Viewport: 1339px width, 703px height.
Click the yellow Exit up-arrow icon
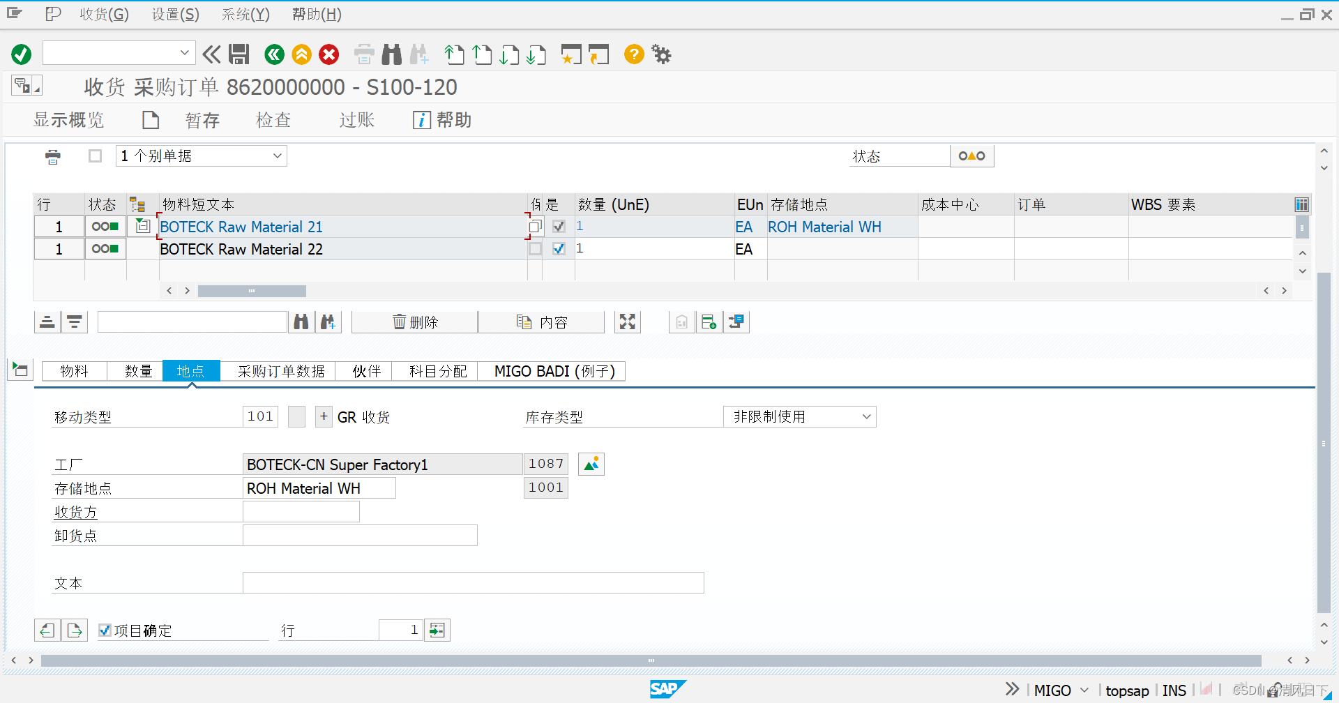tap(302, 54)
